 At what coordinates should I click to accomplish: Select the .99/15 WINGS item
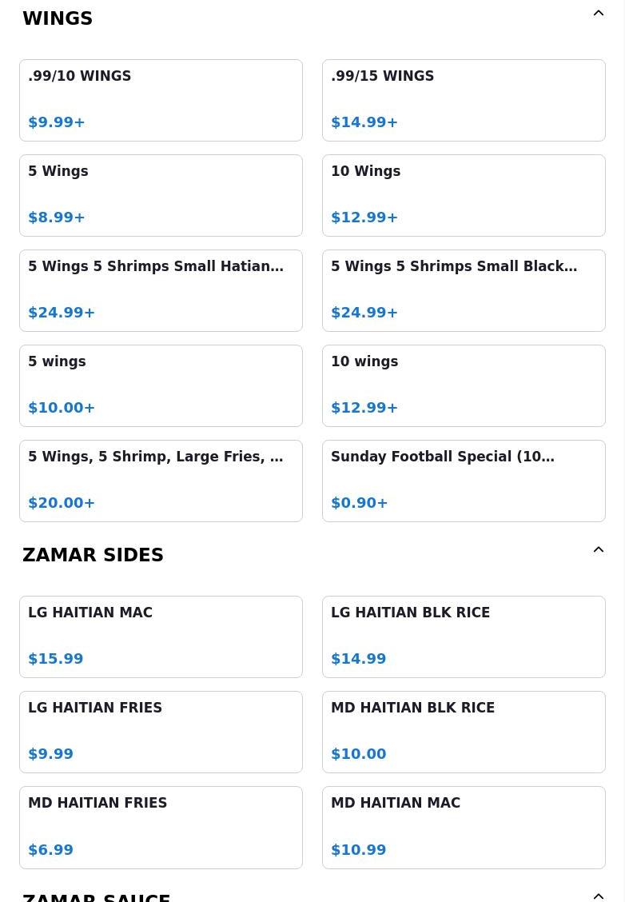[x=464, y=100]
